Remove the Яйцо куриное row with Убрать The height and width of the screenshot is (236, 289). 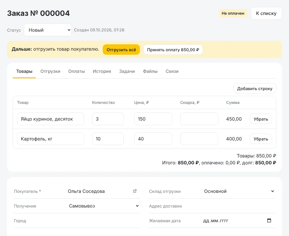click(x=261, y=119)
